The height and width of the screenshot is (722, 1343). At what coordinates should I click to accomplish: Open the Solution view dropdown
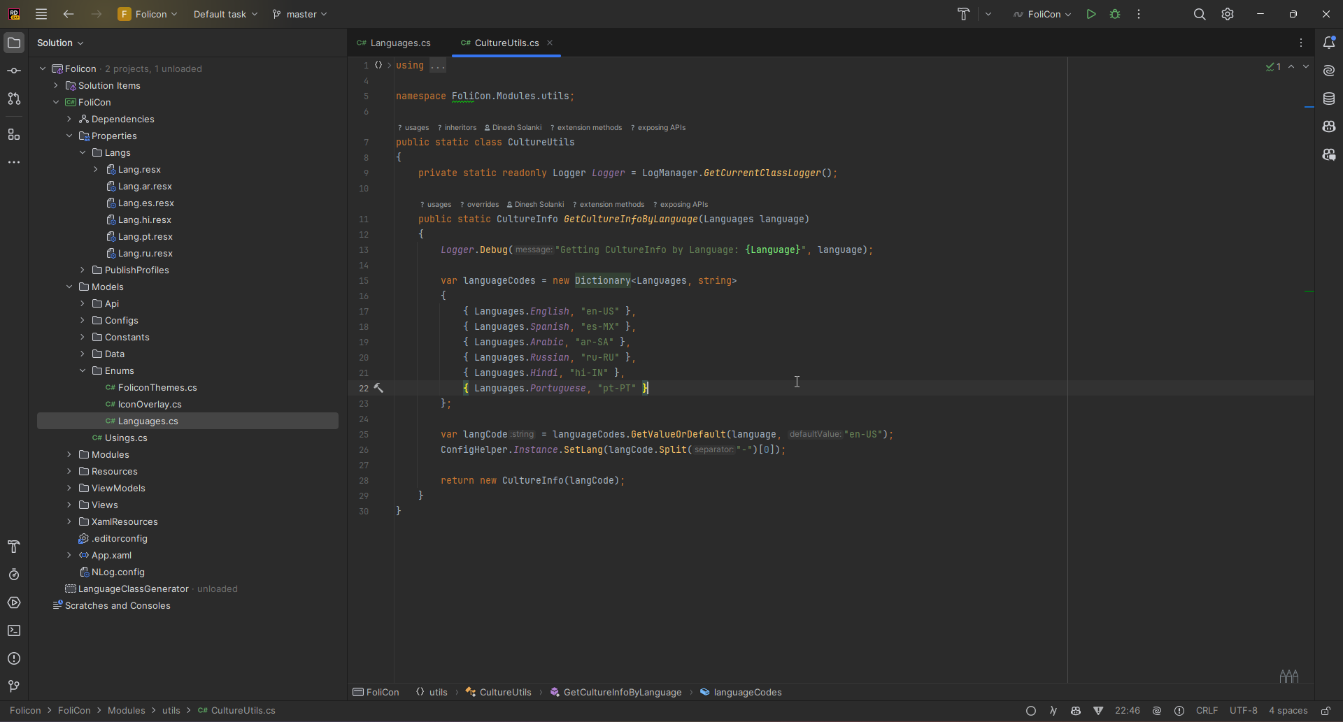(60, 43)
